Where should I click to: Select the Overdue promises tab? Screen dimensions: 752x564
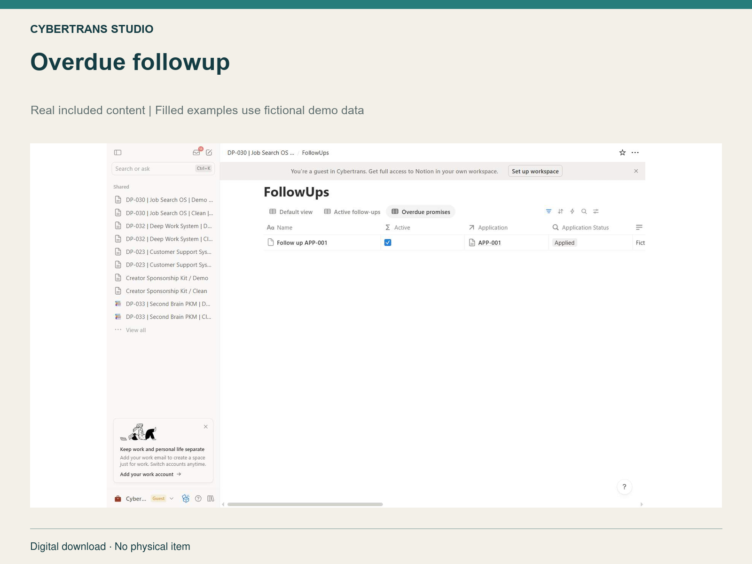point(421,212)
